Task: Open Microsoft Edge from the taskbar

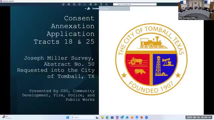Action: [107, 117]
